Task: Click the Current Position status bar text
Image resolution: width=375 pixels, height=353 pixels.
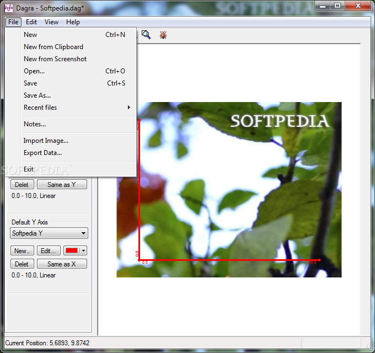Action: pos(47,343)
